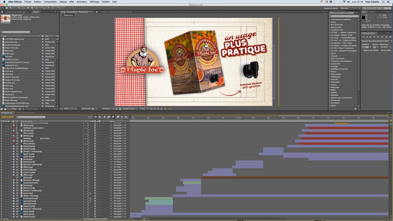Click the current time 0:00:14:04 display

7,117
